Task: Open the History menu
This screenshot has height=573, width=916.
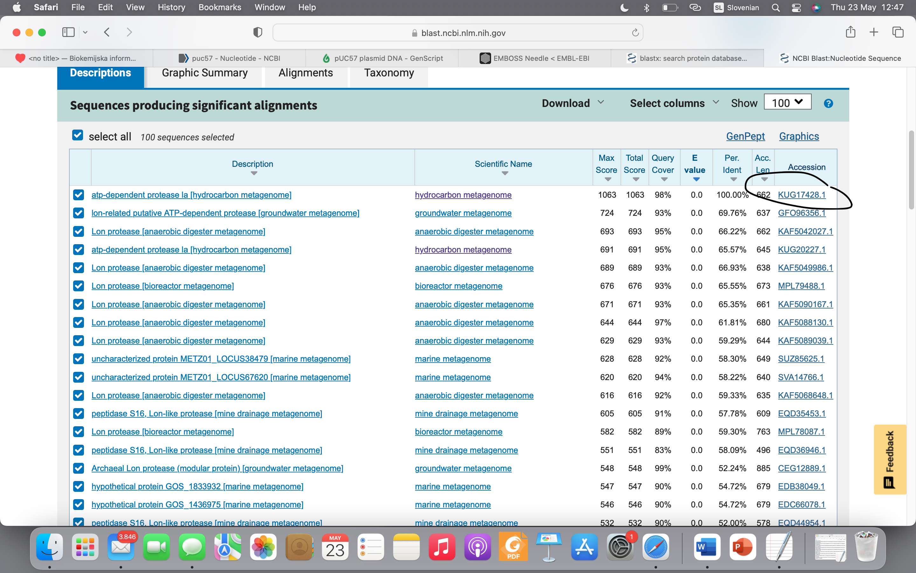Action: coord(171,7)
